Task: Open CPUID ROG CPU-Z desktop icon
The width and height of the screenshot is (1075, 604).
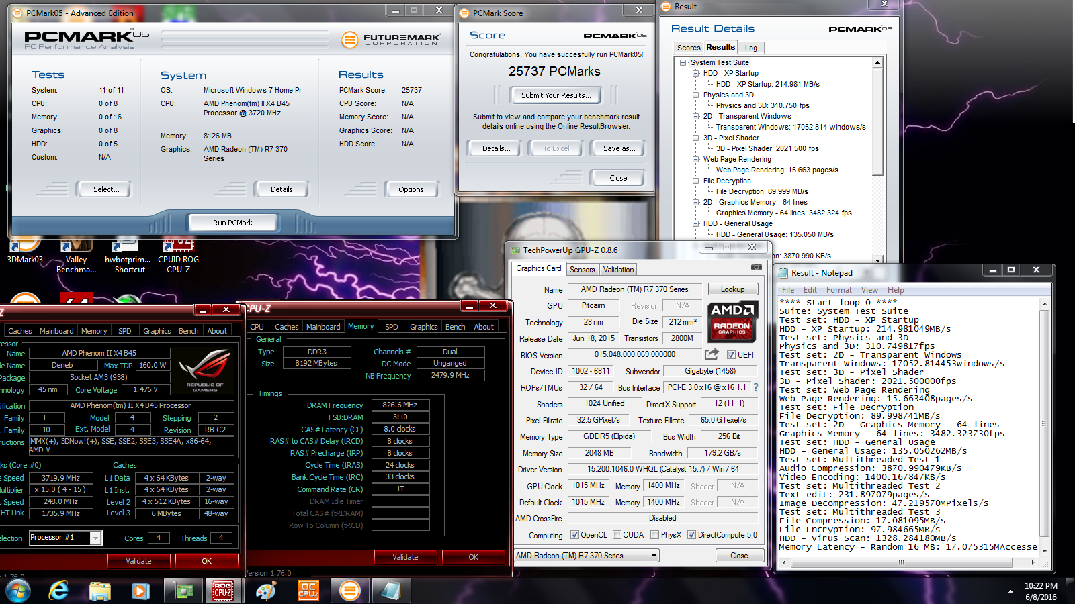Action: 178,256
